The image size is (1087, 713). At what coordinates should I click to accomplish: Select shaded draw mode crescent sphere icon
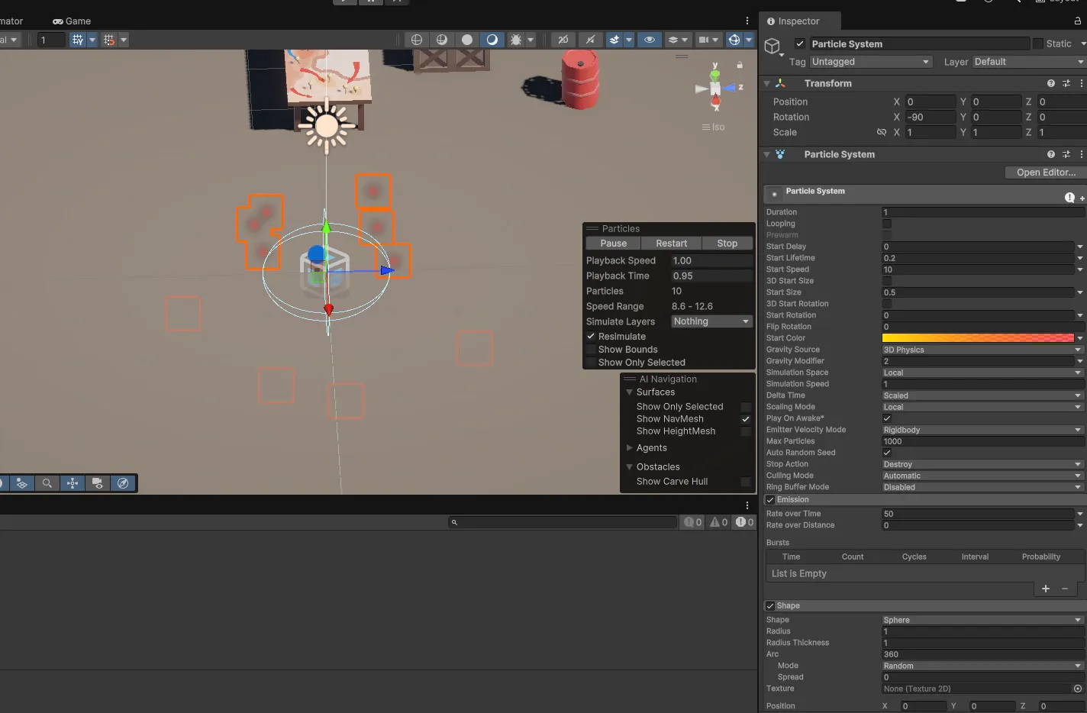pos(492,40)
